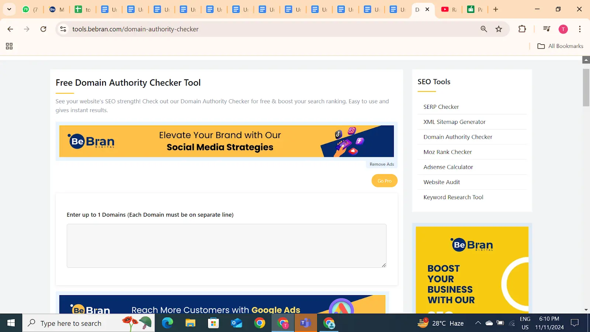This screenshot has height=332, width=590.
Task: Open Microsoft Store from the taskbar
Action: point(214,323)
